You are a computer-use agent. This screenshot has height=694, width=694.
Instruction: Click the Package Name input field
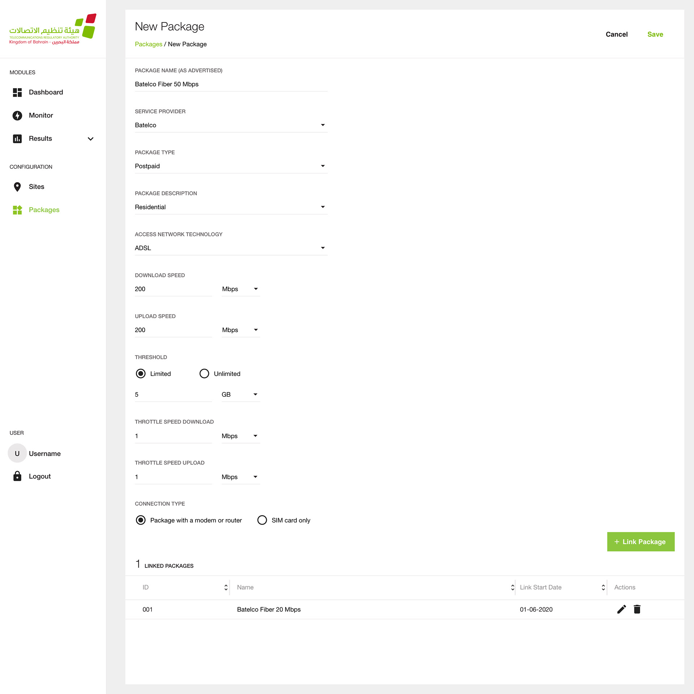point(231,84)
